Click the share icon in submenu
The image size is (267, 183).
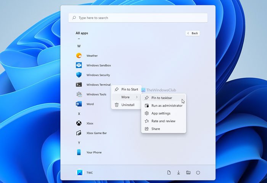[x=146, y=129]
